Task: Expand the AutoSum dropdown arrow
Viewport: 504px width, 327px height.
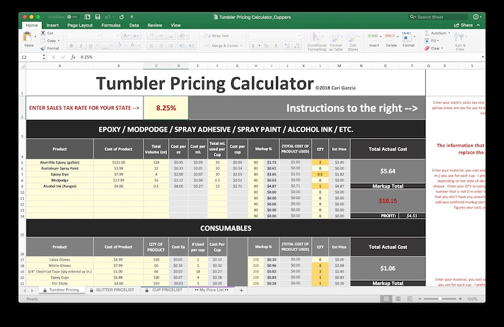Action: [x=449, y=33]
